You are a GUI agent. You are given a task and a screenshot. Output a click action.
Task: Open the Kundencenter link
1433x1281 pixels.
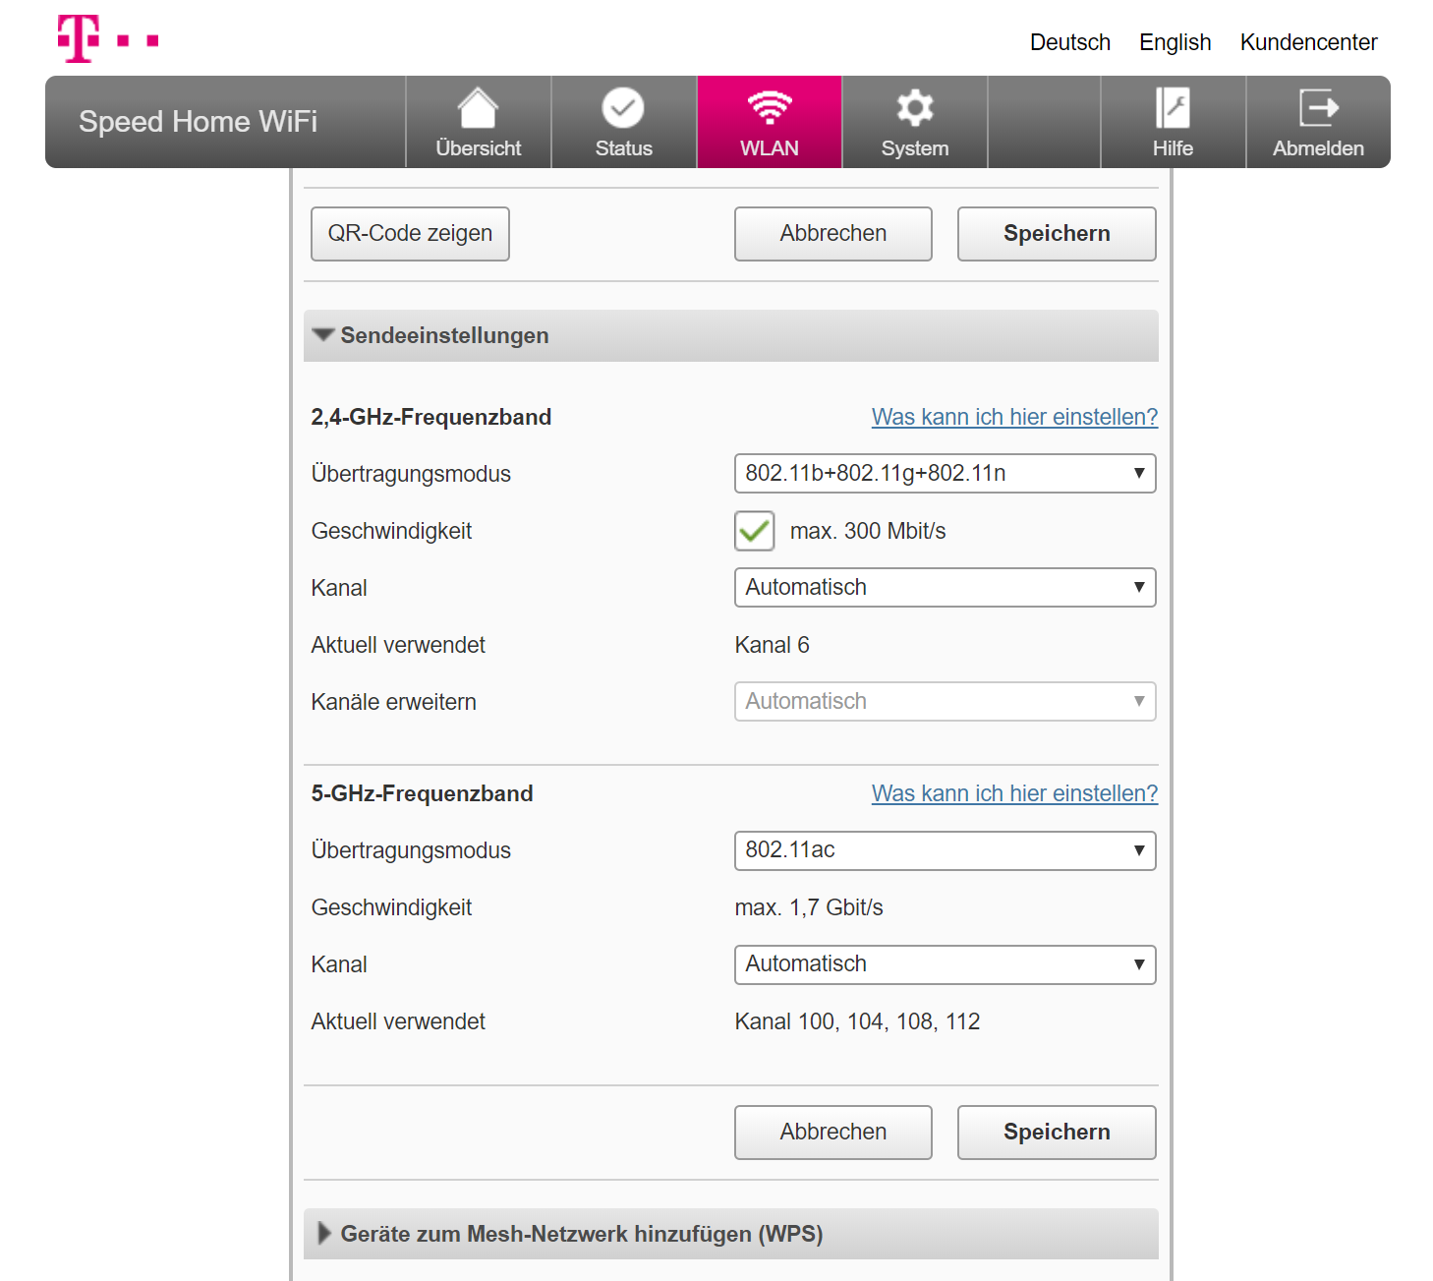pos(1309,42)
